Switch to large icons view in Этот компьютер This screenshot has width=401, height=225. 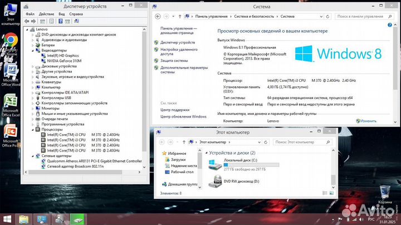tap(331, 193)
